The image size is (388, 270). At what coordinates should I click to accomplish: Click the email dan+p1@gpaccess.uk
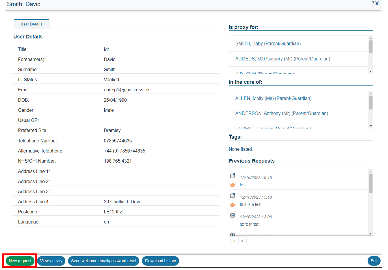coord(127,90)
